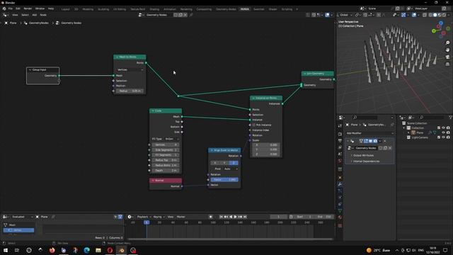Open Firefox from the taskbar
453x255 pixels.
pyautogui.click(x=52, y=250)
